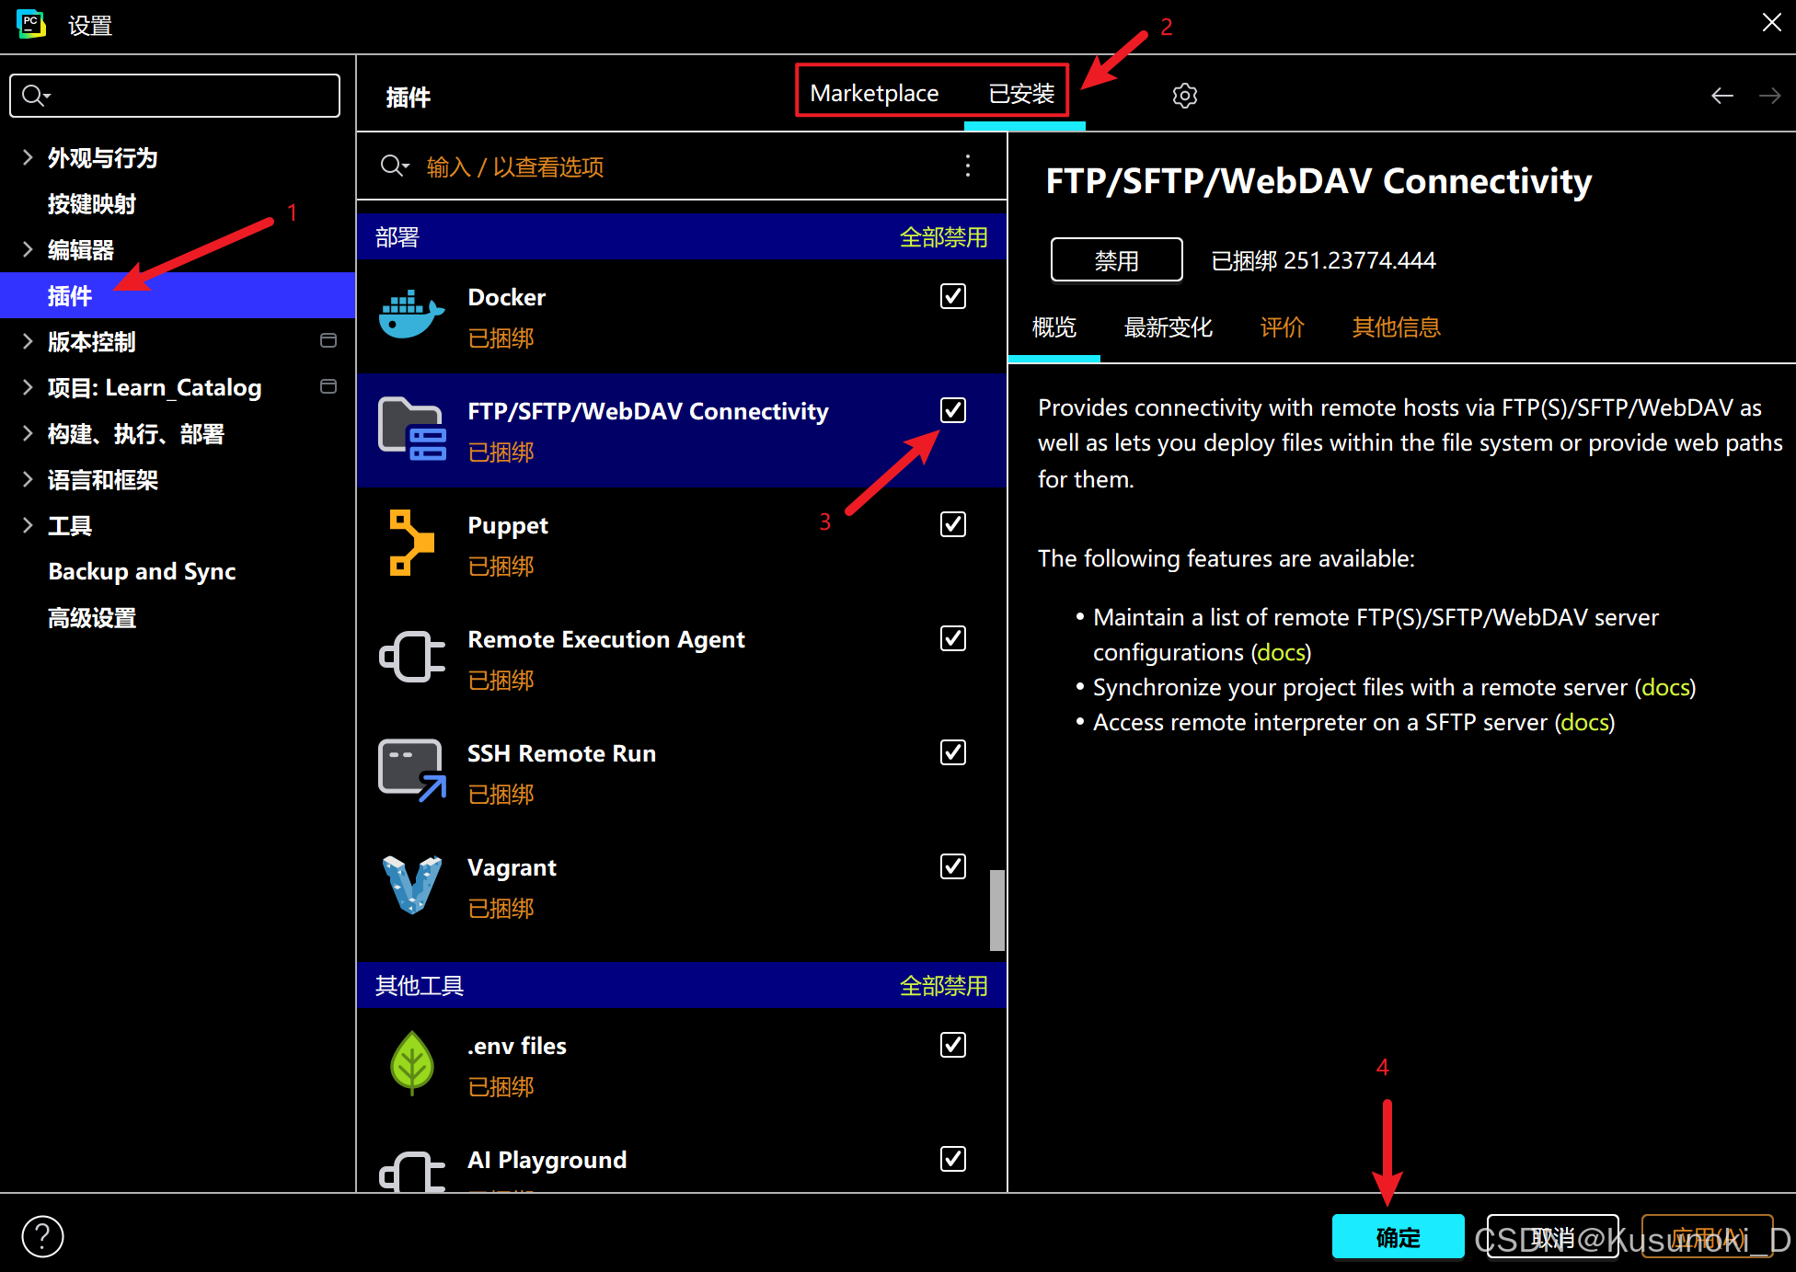The image size is (1796, 1272).
Task: Click the help question mark icon
Action: click(42, 1236)
